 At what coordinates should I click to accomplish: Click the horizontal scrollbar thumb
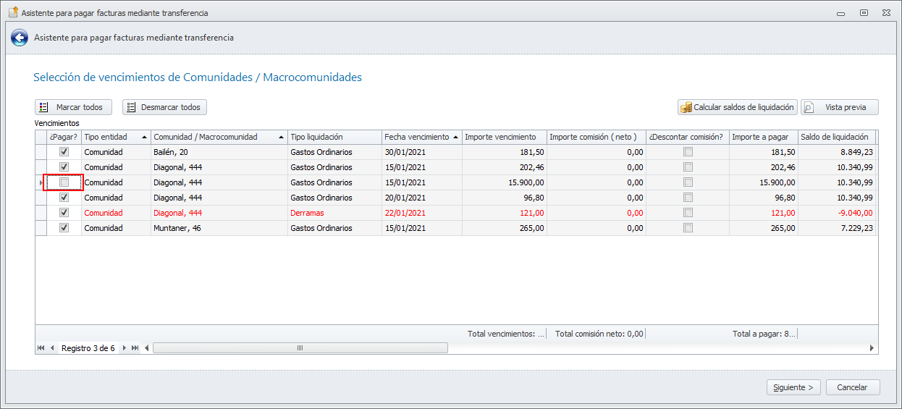click(x=300, y=348)
